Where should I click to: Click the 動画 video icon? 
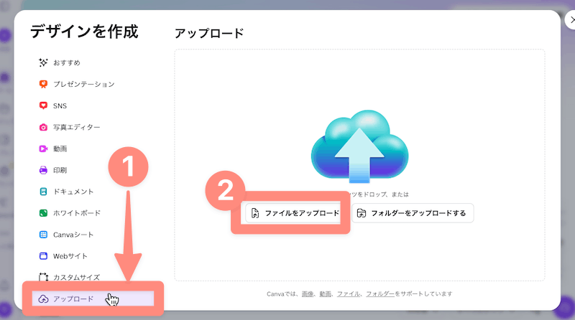(x=43, y=149)
